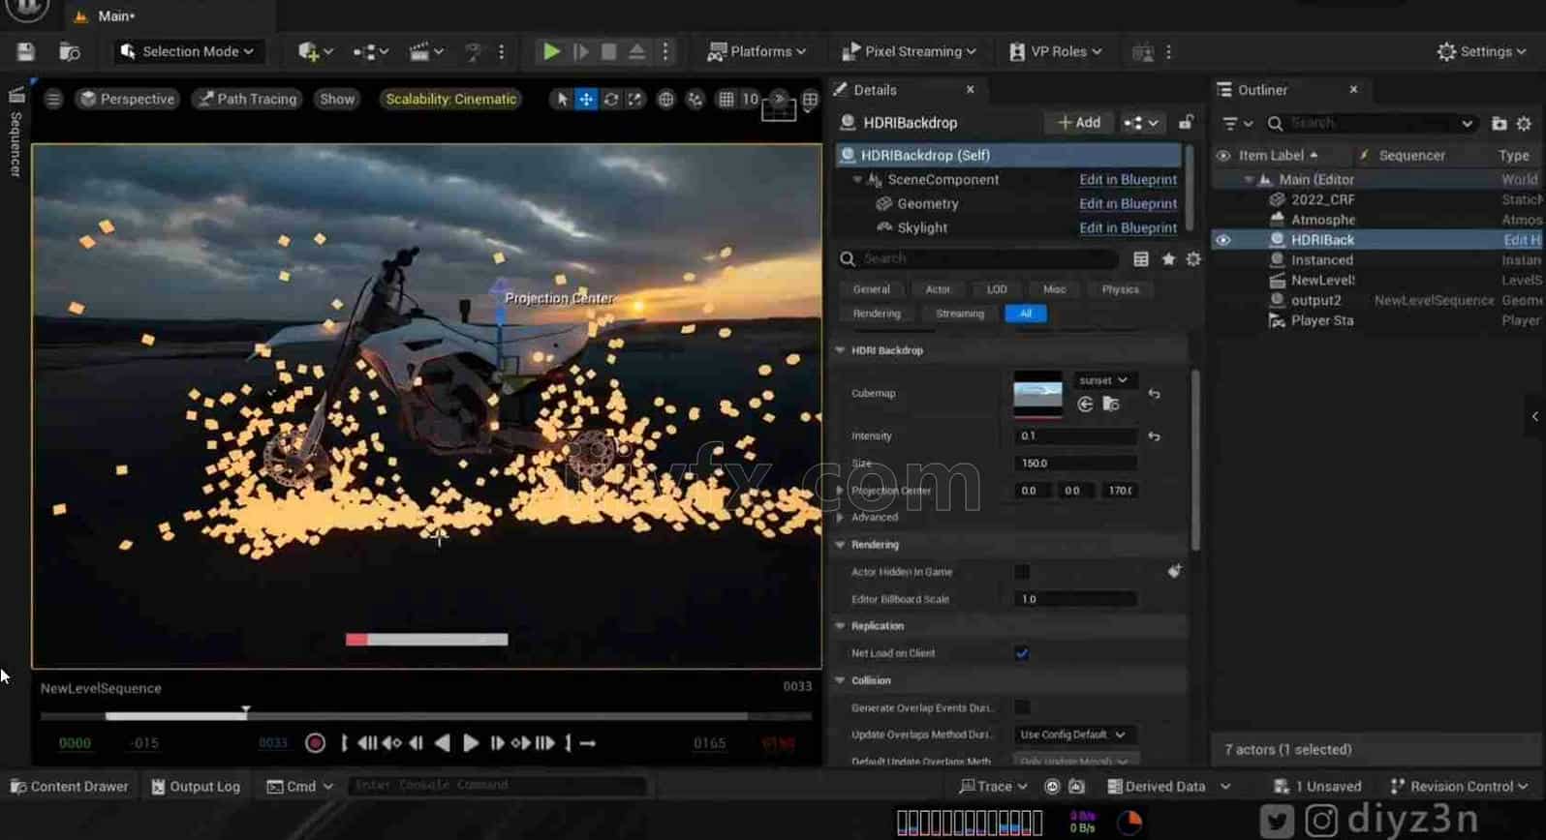This screenshot has height=840, width=1546.
Task: Click Edit in Blueprint link for SceneComponent
Action: (1128, 179)
